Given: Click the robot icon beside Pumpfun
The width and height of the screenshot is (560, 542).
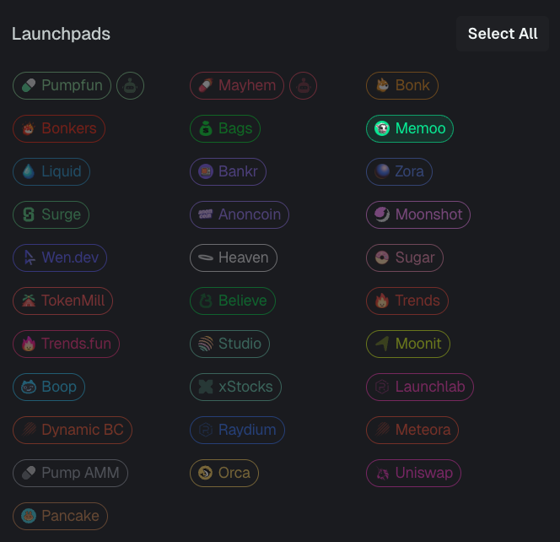Looking at the screenshot, I should [131, 85].
